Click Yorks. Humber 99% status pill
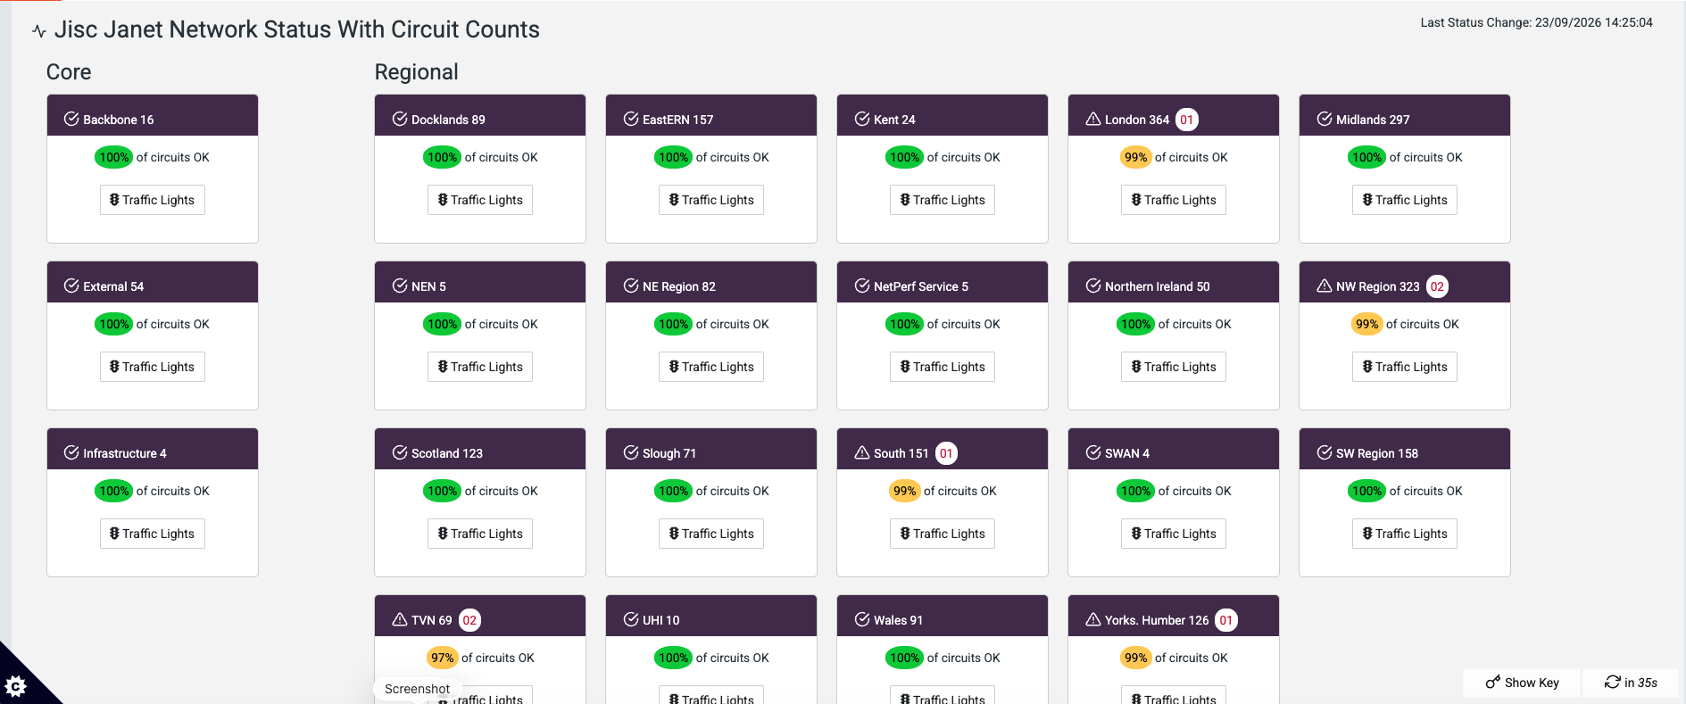 pos(1135,658)
